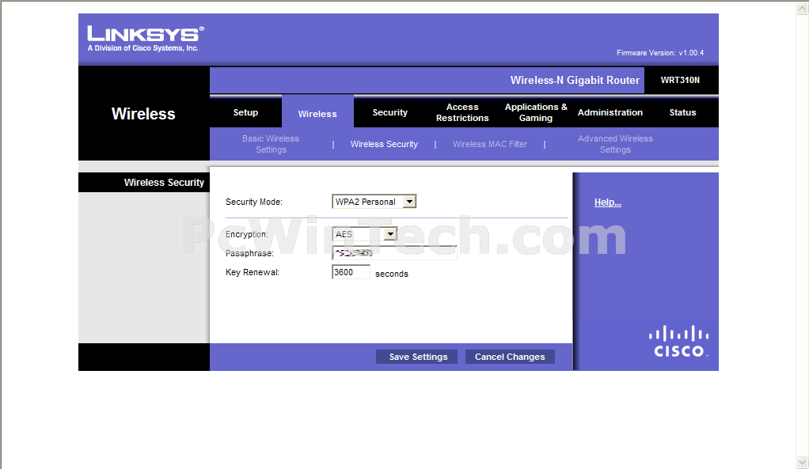Focus the Passphrase input field

[395, 252]
